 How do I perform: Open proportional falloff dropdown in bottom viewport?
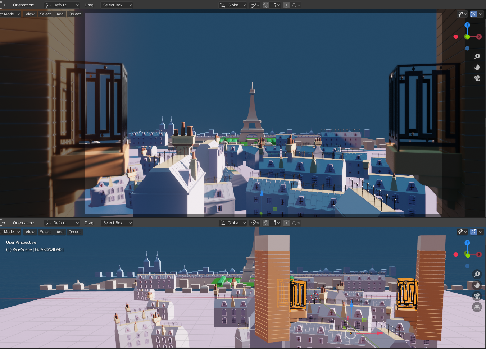pyautogui.click(x=296, y=223)
